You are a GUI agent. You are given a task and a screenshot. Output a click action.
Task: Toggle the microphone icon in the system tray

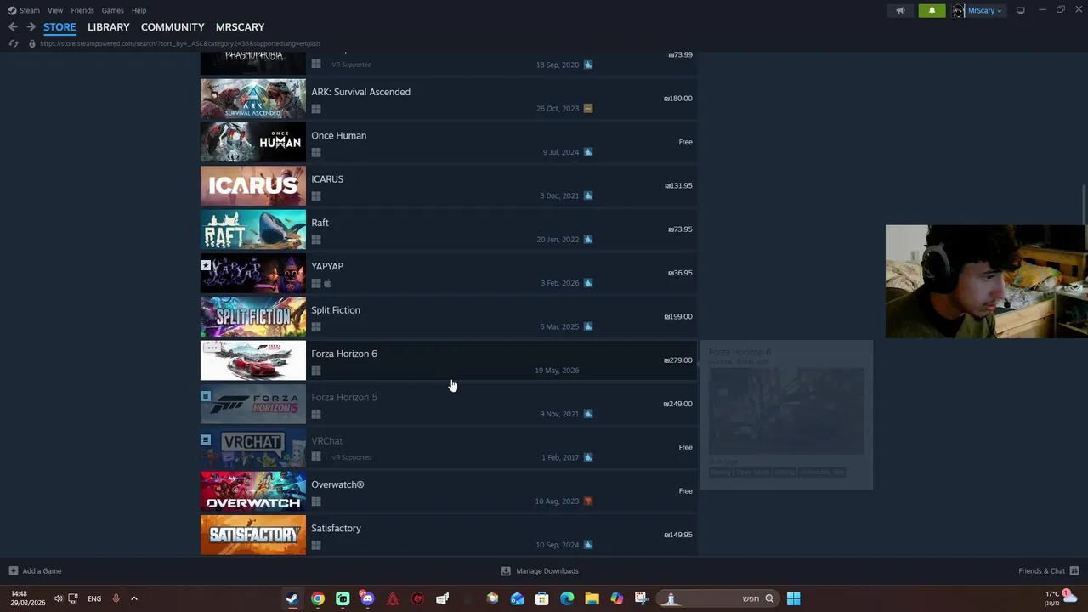tap(116, 598)
